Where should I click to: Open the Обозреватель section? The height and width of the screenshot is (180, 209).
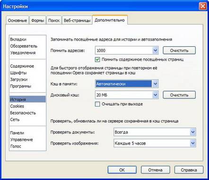click(24, 46)
